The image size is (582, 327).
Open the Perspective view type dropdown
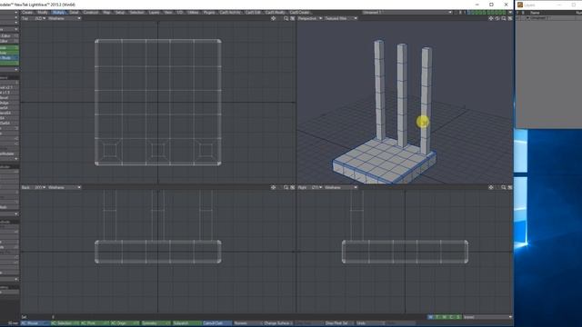click(x=310, y=18)
